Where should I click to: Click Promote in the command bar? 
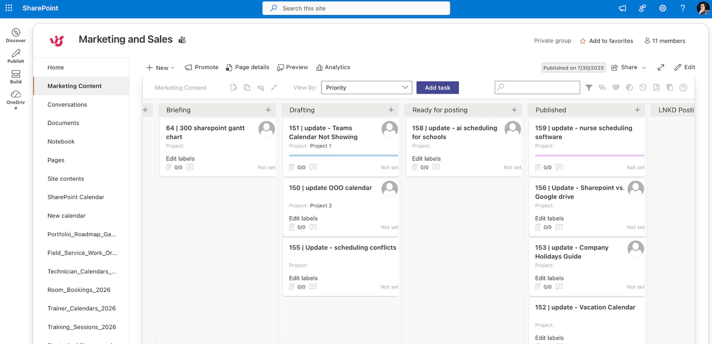click(201, 67)
